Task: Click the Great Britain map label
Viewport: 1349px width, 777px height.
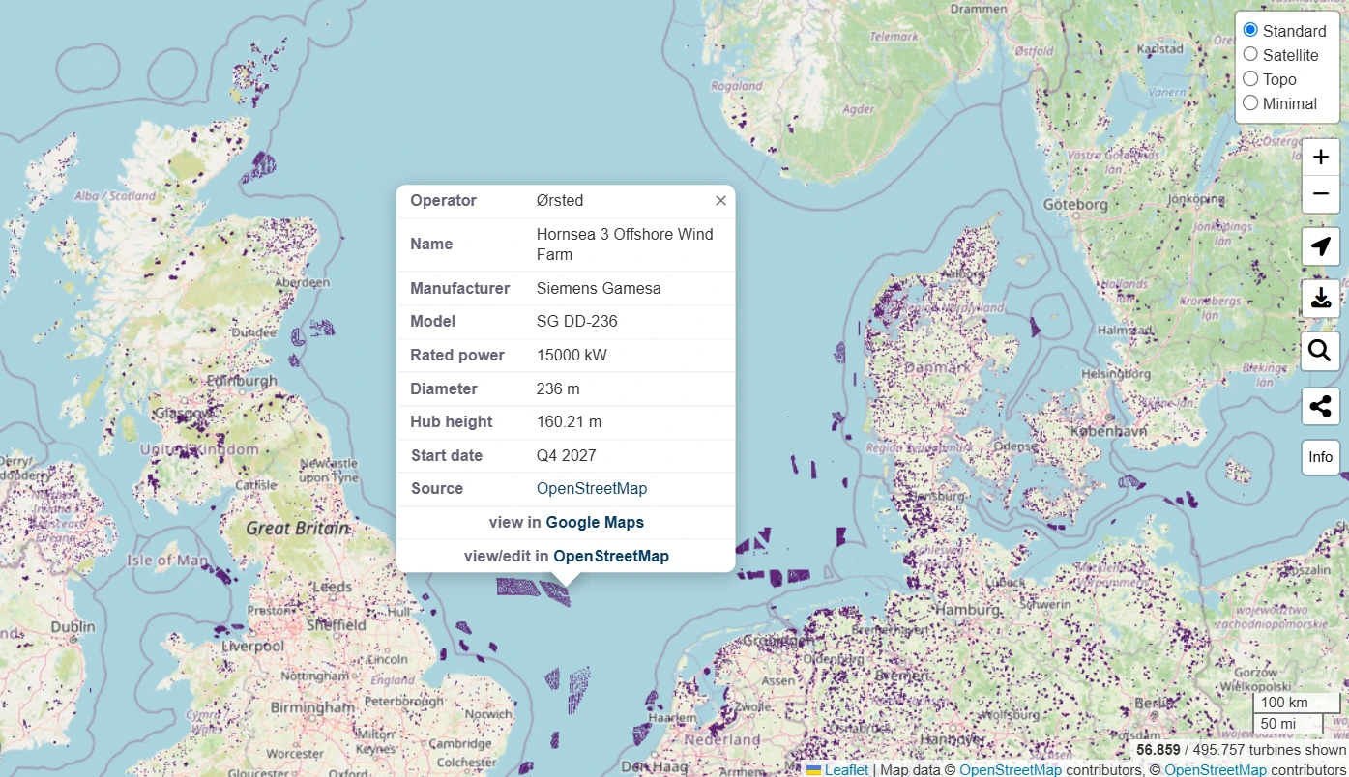Action: (x=297, y=528)
